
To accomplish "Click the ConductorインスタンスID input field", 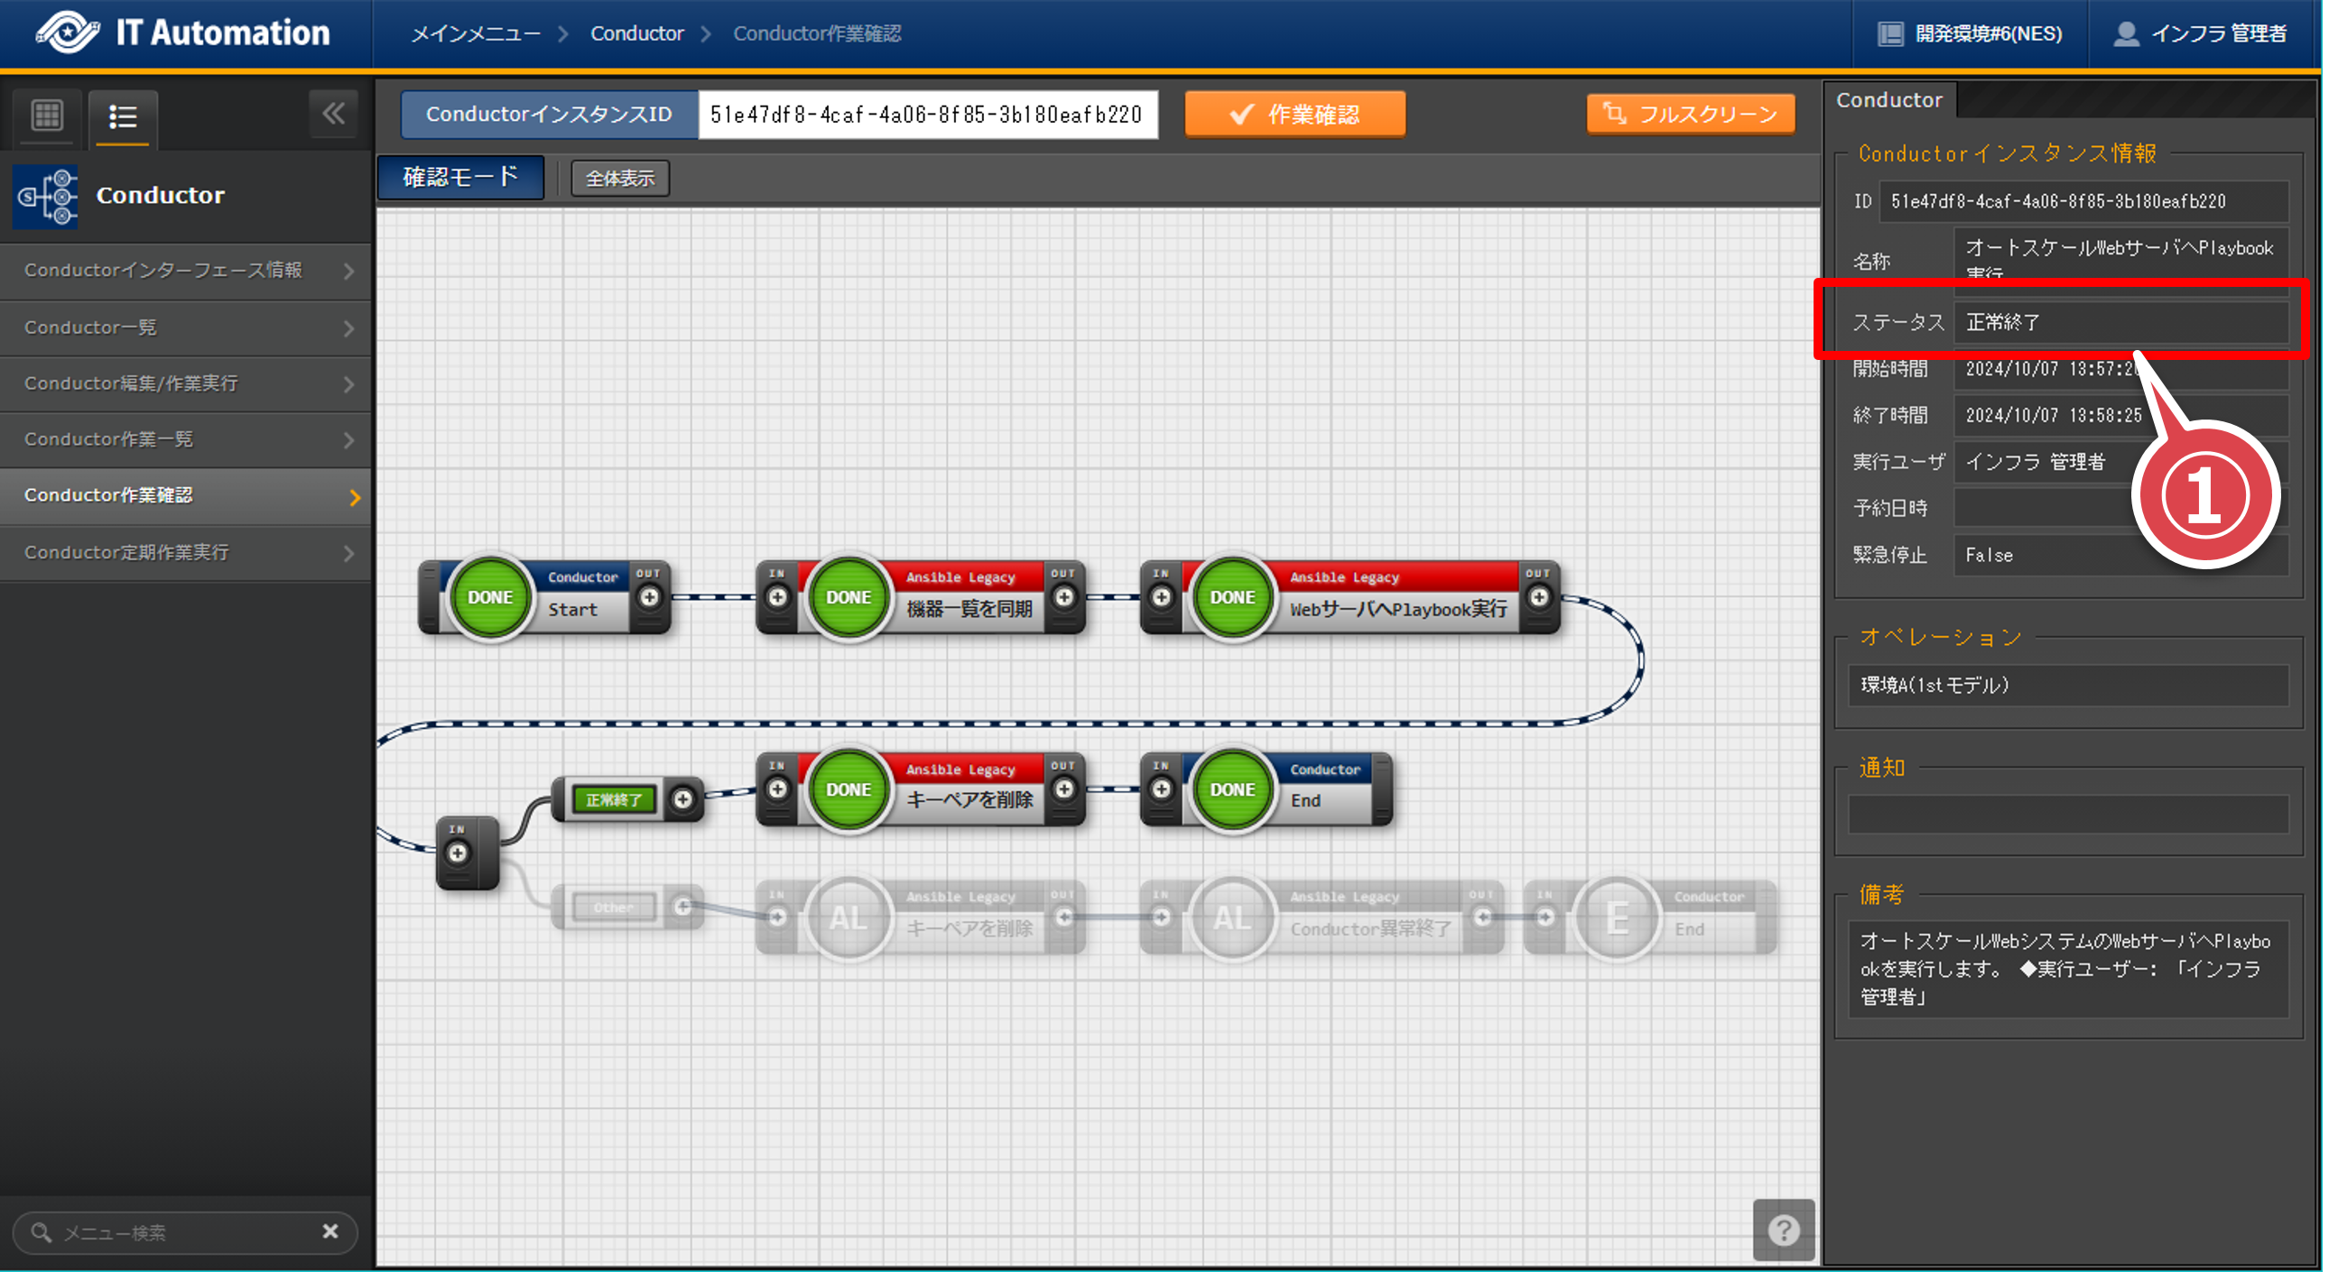I will pyautogui.click(x=927, y=114).
